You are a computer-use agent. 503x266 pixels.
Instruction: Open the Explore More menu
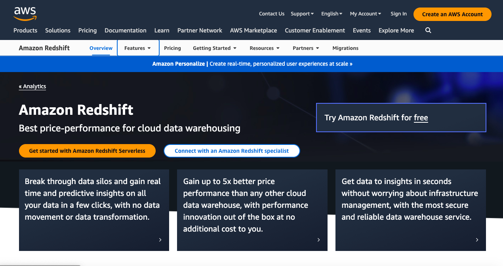(396, 30)
